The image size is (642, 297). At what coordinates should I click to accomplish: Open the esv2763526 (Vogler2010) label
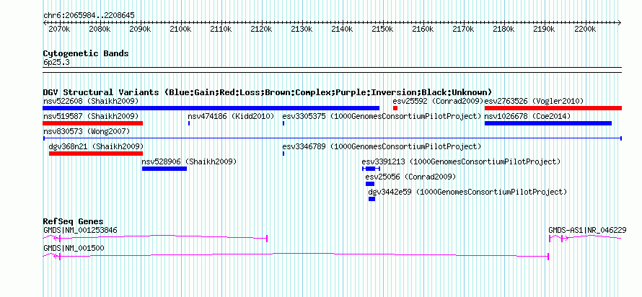click(x=534, y=101)
